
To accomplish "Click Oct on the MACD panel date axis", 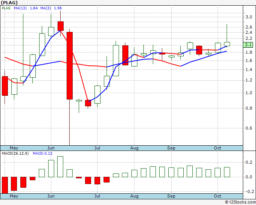I will click(x=218, y=196).
